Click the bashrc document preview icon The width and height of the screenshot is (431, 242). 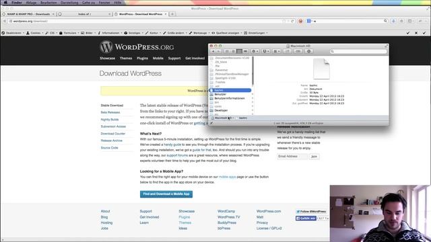pos(321,69)
